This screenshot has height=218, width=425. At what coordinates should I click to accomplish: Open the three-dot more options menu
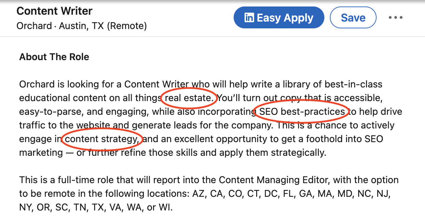tap(396, 18)
